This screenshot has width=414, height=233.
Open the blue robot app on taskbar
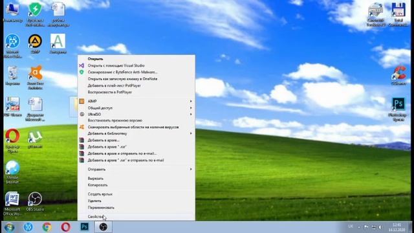(28, 227)
